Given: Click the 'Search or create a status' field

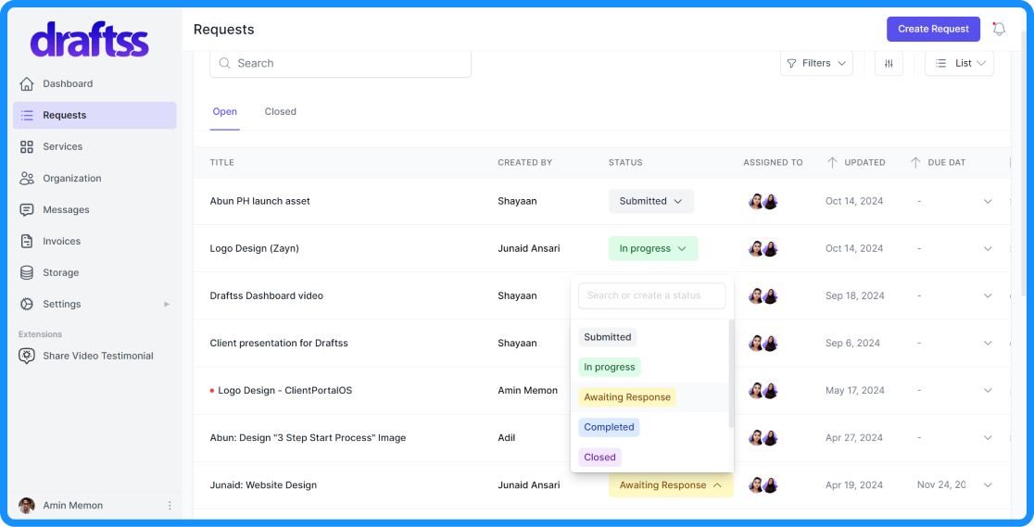Looking at the screenshot, I should pyautogui.click(x=651, y=295).
